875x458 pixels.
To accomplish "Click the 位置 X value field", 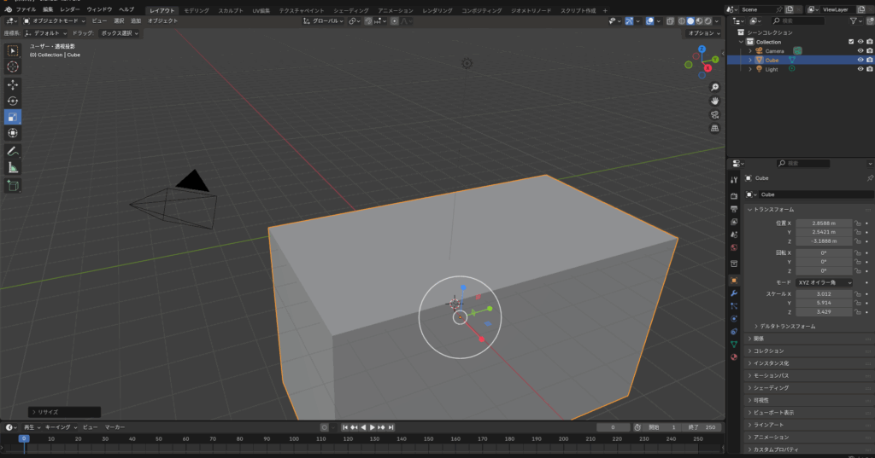I will point(824,223).
